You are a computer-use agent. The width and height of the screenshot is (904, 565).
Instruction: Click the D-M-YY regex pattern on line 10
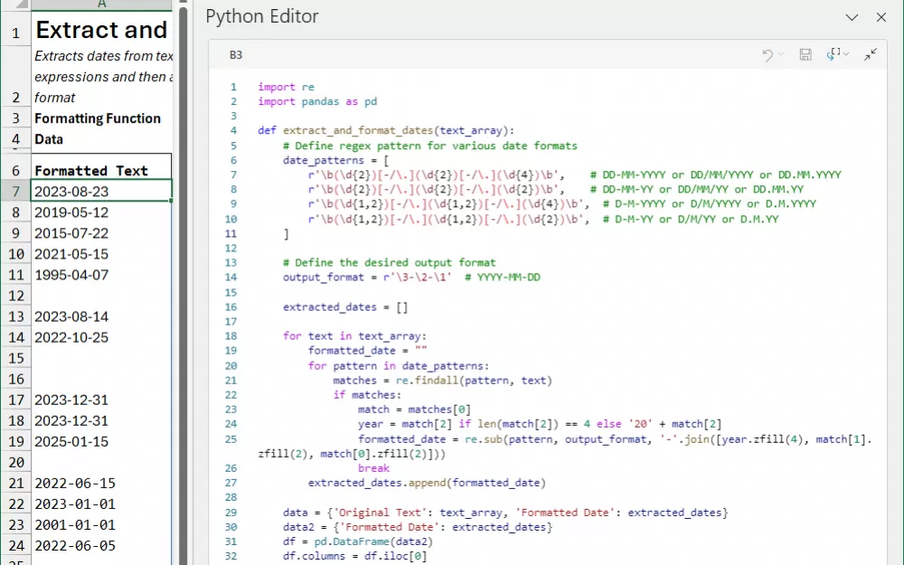pyautogui.click(x=448, y=219)
